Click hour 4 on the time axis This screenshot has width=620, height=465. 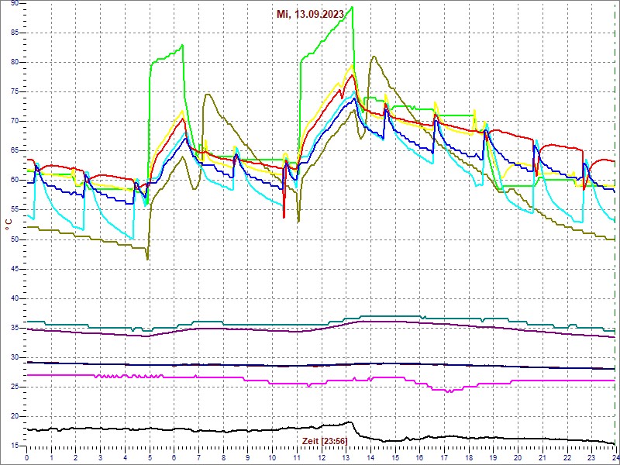(125, 457)
